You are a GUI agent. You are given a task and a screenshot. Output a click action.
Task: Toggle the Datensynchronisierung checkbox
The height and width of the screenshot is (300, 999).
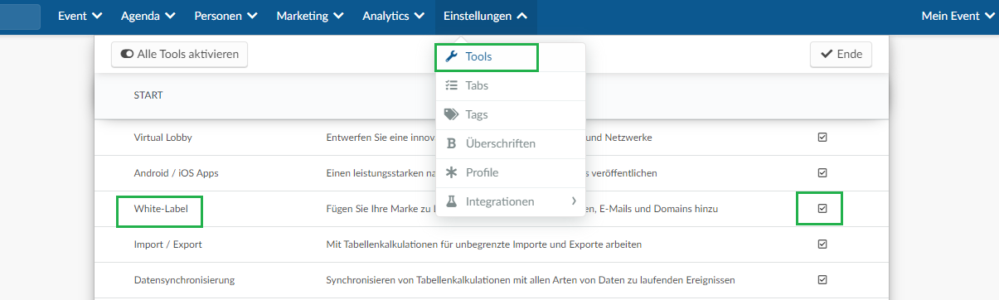(822, 280)
